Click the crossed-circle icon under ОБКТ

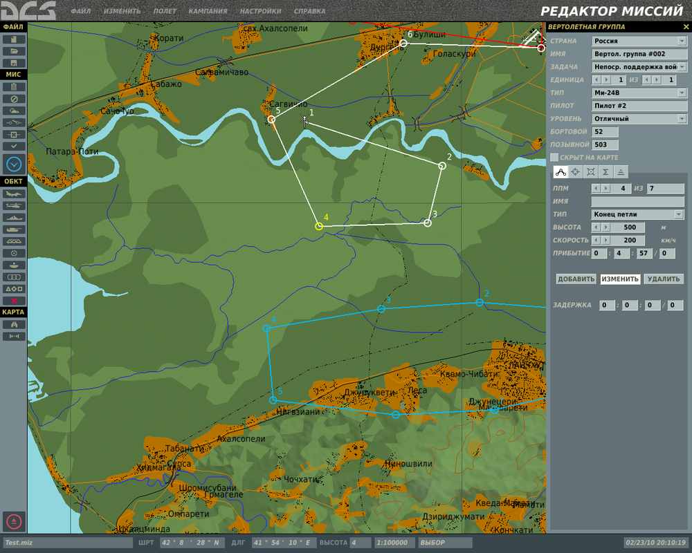pos(14,253)
